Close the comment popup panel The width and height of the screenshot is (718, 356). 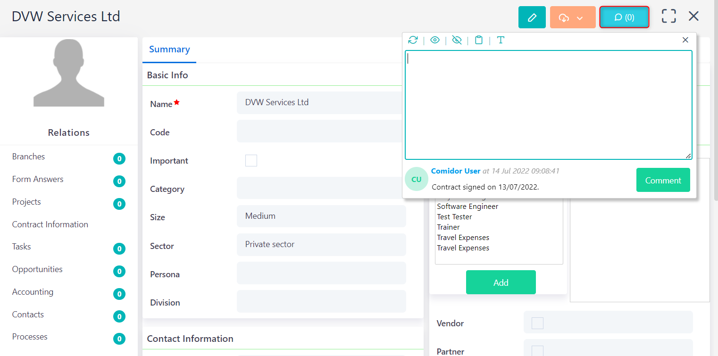685,40
